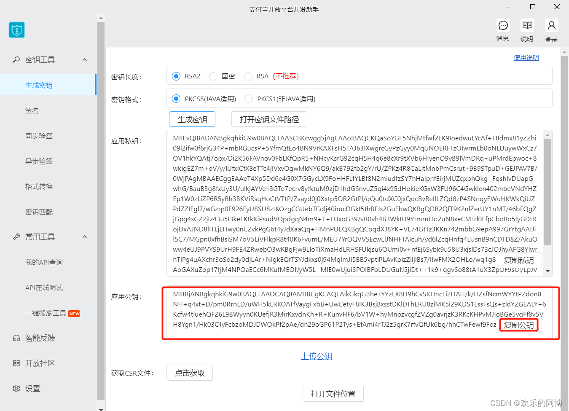Viewport: 569px width, 411px height.
Task: Maximize the 支付宝开放平台开发助手 window
Action: tap(533, 7)
